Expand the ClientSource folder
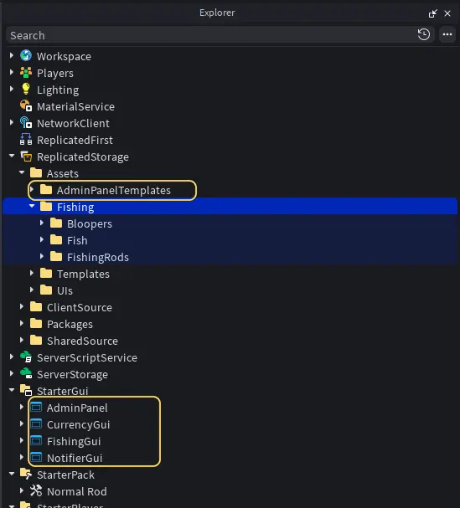This screenshot has height=508, width=460. coord(22,307)
